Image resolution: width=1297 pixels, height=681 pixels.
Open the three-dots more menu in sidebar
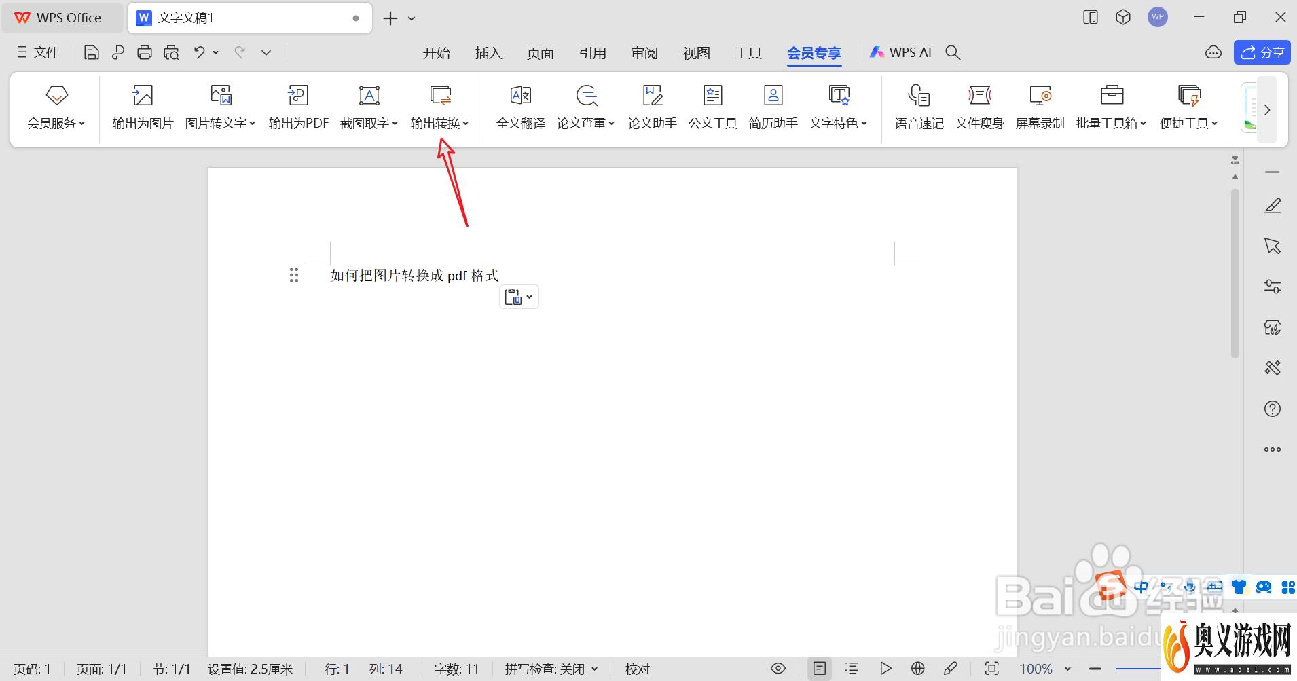pos(1273,449)
